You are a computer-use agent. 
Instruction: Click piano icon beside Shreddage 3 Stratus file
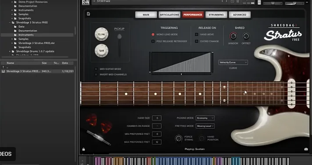click(3, 71)
